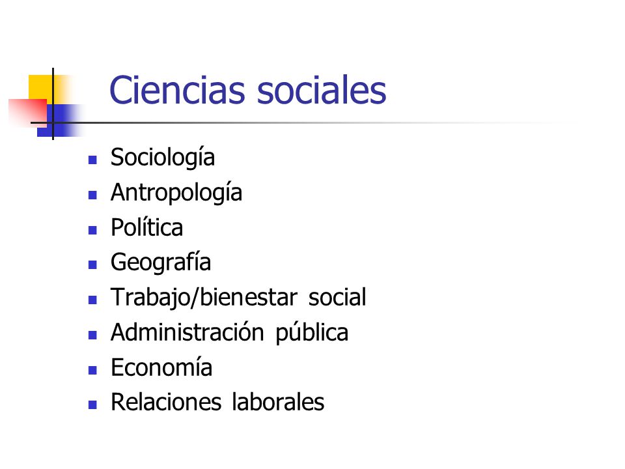
Task: Click the blue bullet next to Economía
Action: point(92,370)
